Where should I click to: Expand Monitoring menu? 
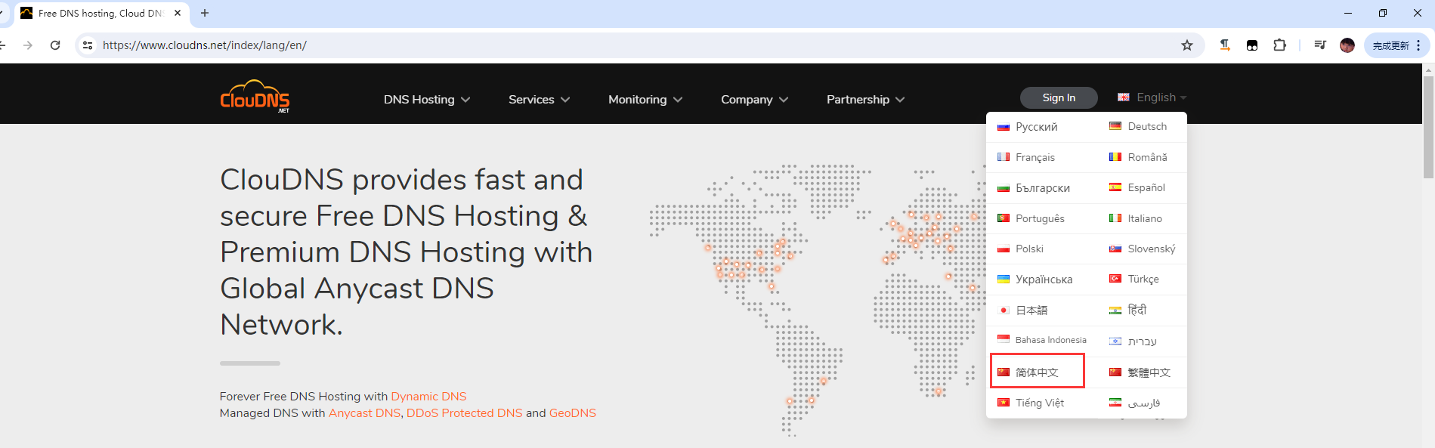coord(645,100)
